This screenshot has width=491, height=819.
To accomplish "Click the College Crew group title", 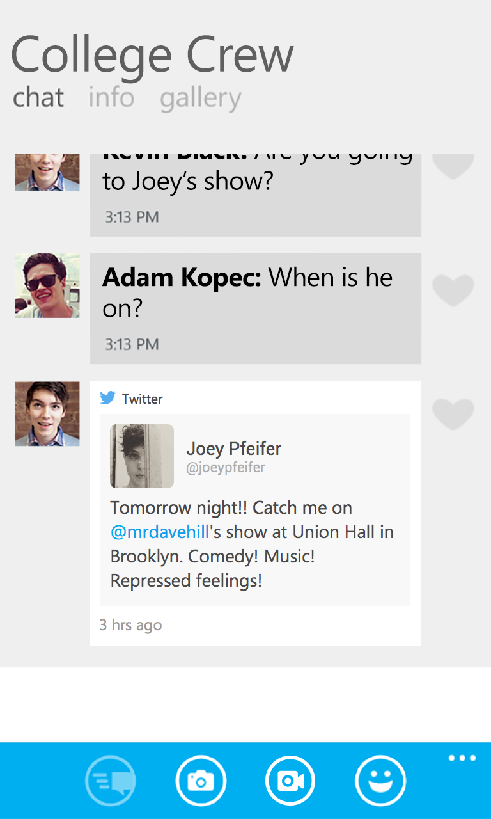I will point(152,55).
